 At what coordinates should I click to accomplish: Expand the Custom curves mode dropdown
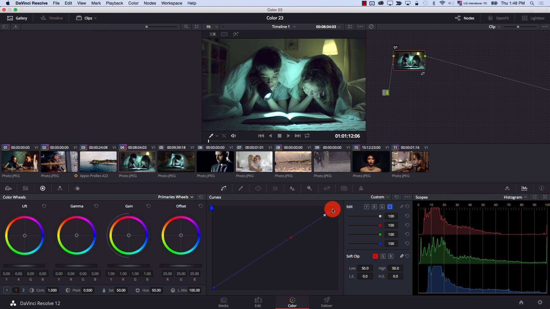click(x=379, y=197)
